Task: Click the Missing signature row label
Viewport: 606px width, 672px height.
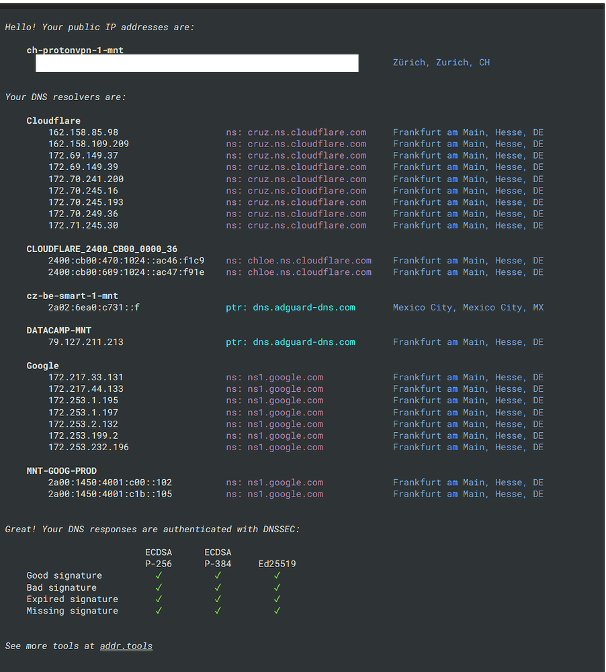Action: coord(73,611)
